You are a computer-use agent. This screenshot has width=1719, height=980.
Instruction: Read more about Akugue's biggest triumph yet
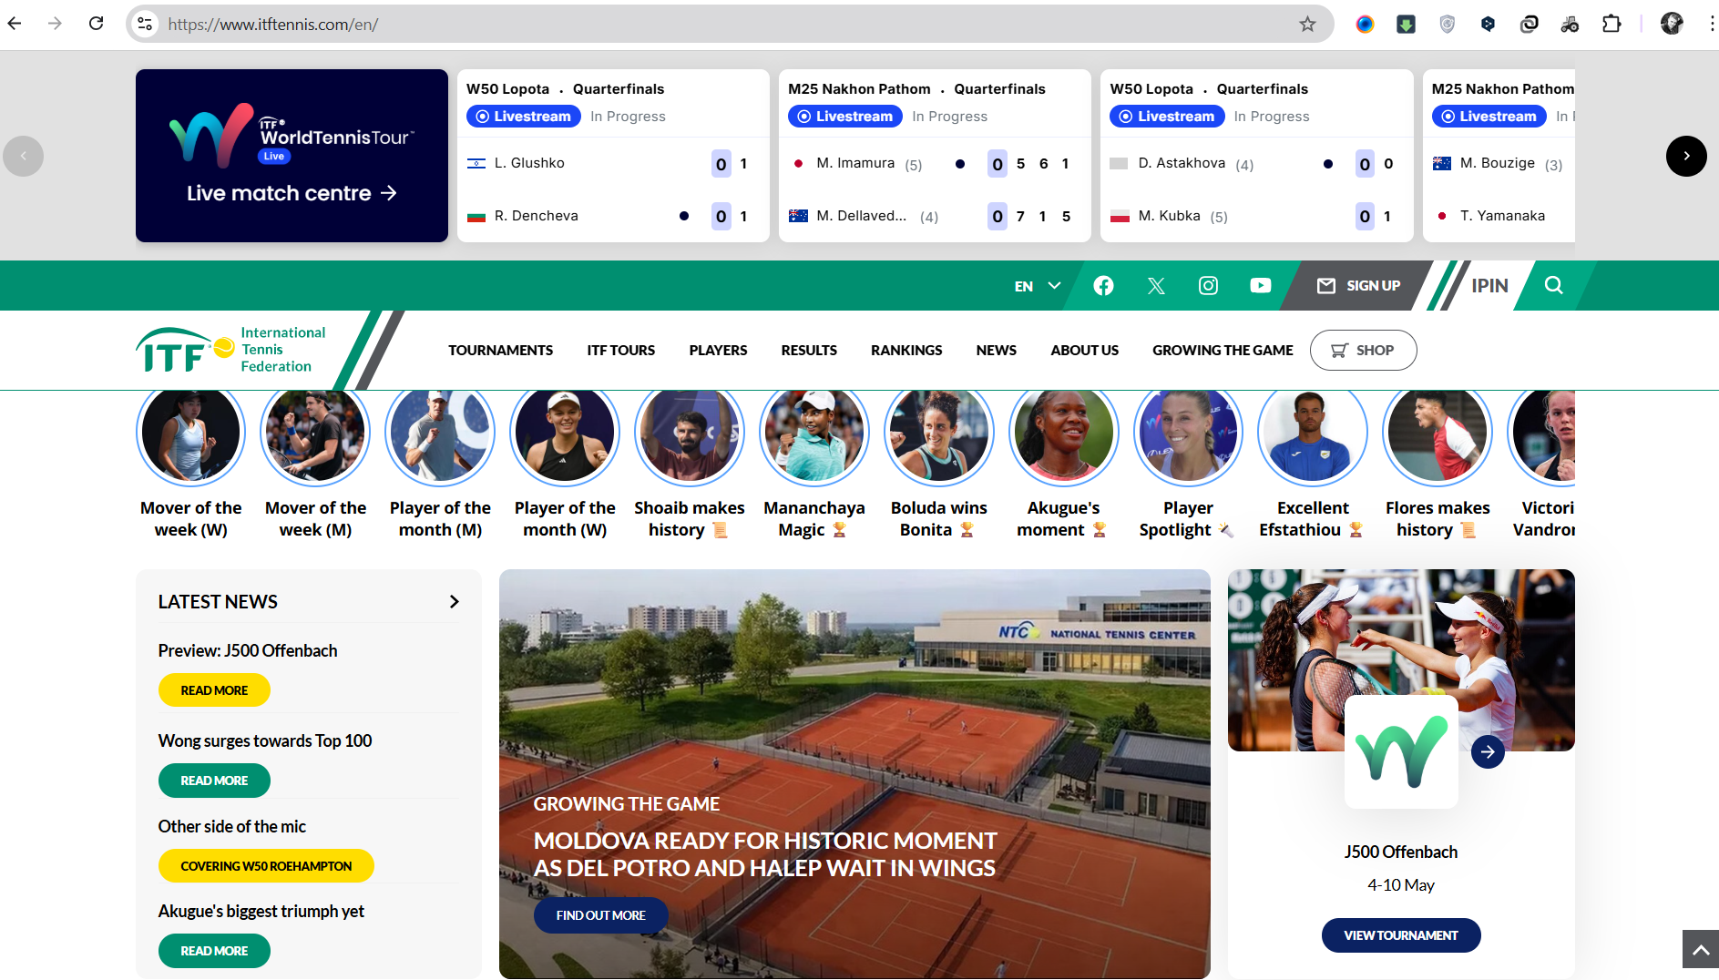tap(214, 951)
